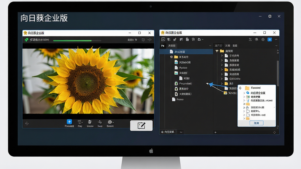Expand the 向日葵企业版 entry in the popup

tap(244, 93)
